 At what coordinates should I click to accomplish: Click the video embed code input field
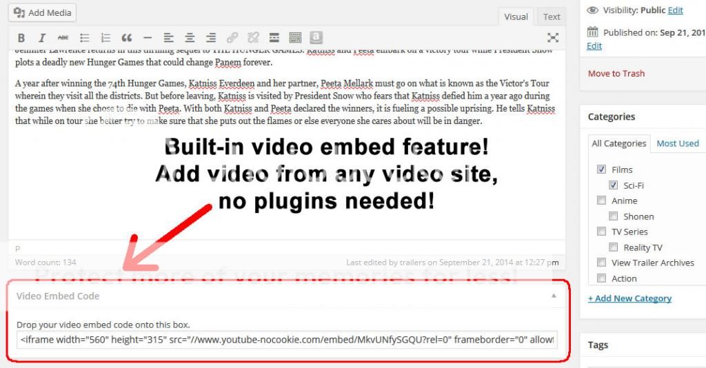(x=287, y=340)
